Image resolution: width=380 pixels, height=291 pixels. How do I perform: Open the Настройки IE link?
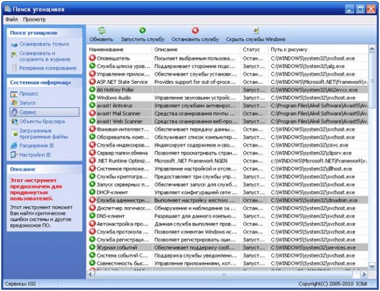pyautogui.click(x=35, y=155)
